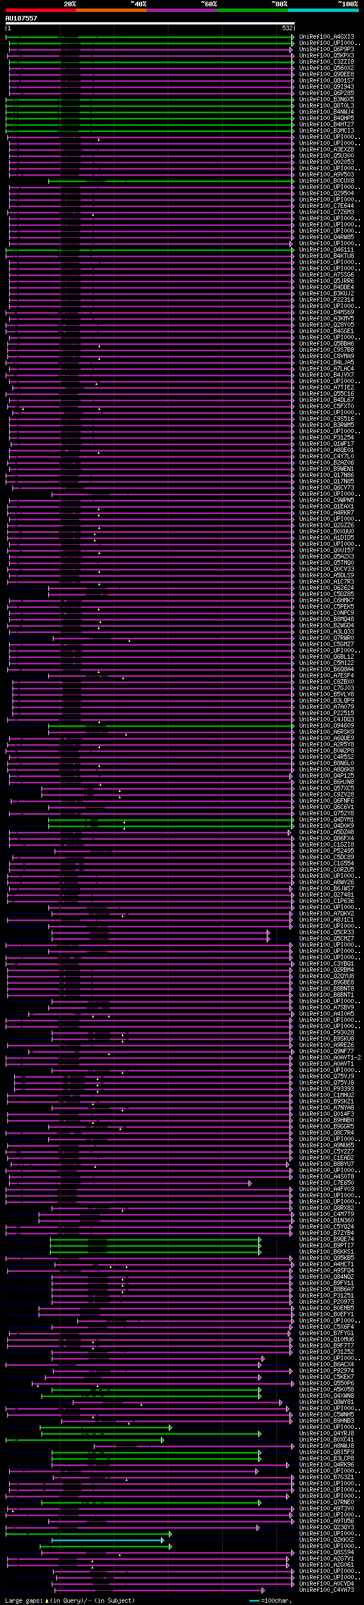
Task: Select the UniRef100_Q57XC5 label
Action: [x=326, y=788]
